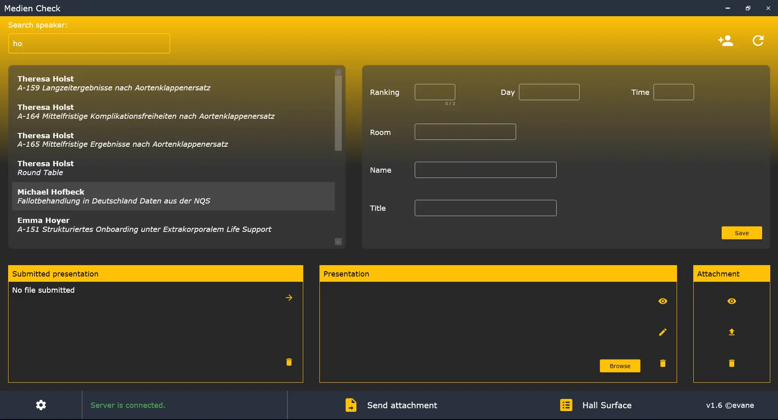Viewport: 778px width, 420px height.
Task: Click the speaker list scroll down arrow
Action: point(338,242)
